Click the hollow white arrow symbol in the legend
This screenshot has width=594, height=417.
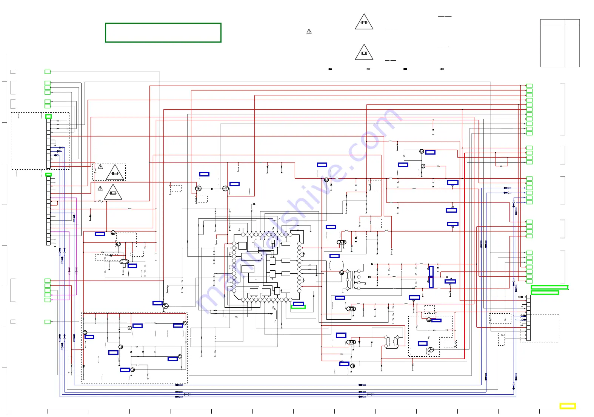pos(368,69)
